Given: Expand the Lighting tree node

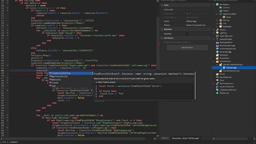Looking at the screenshot, I should 214,33.
